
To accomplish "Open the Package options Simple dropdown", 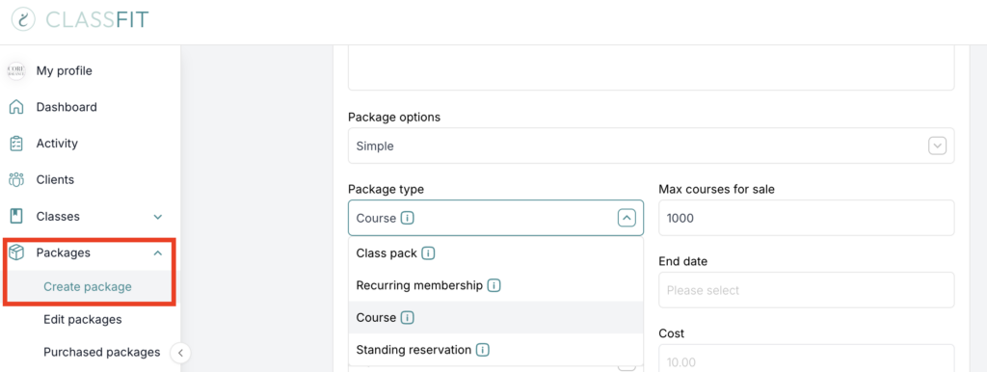I will 651,146.
